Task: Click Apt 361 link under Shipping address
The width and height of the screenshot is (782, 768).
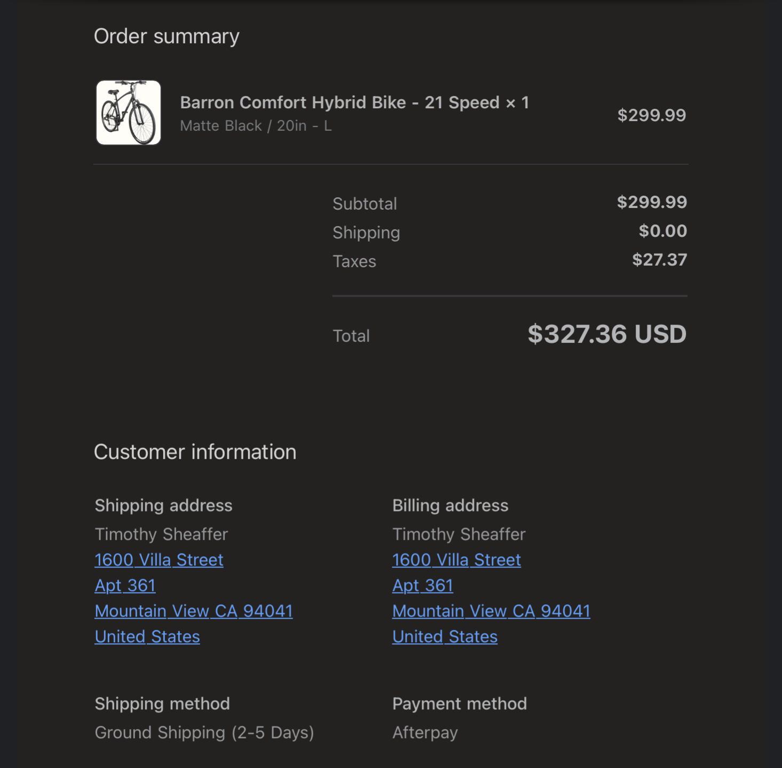Action: tap(125, 586)
